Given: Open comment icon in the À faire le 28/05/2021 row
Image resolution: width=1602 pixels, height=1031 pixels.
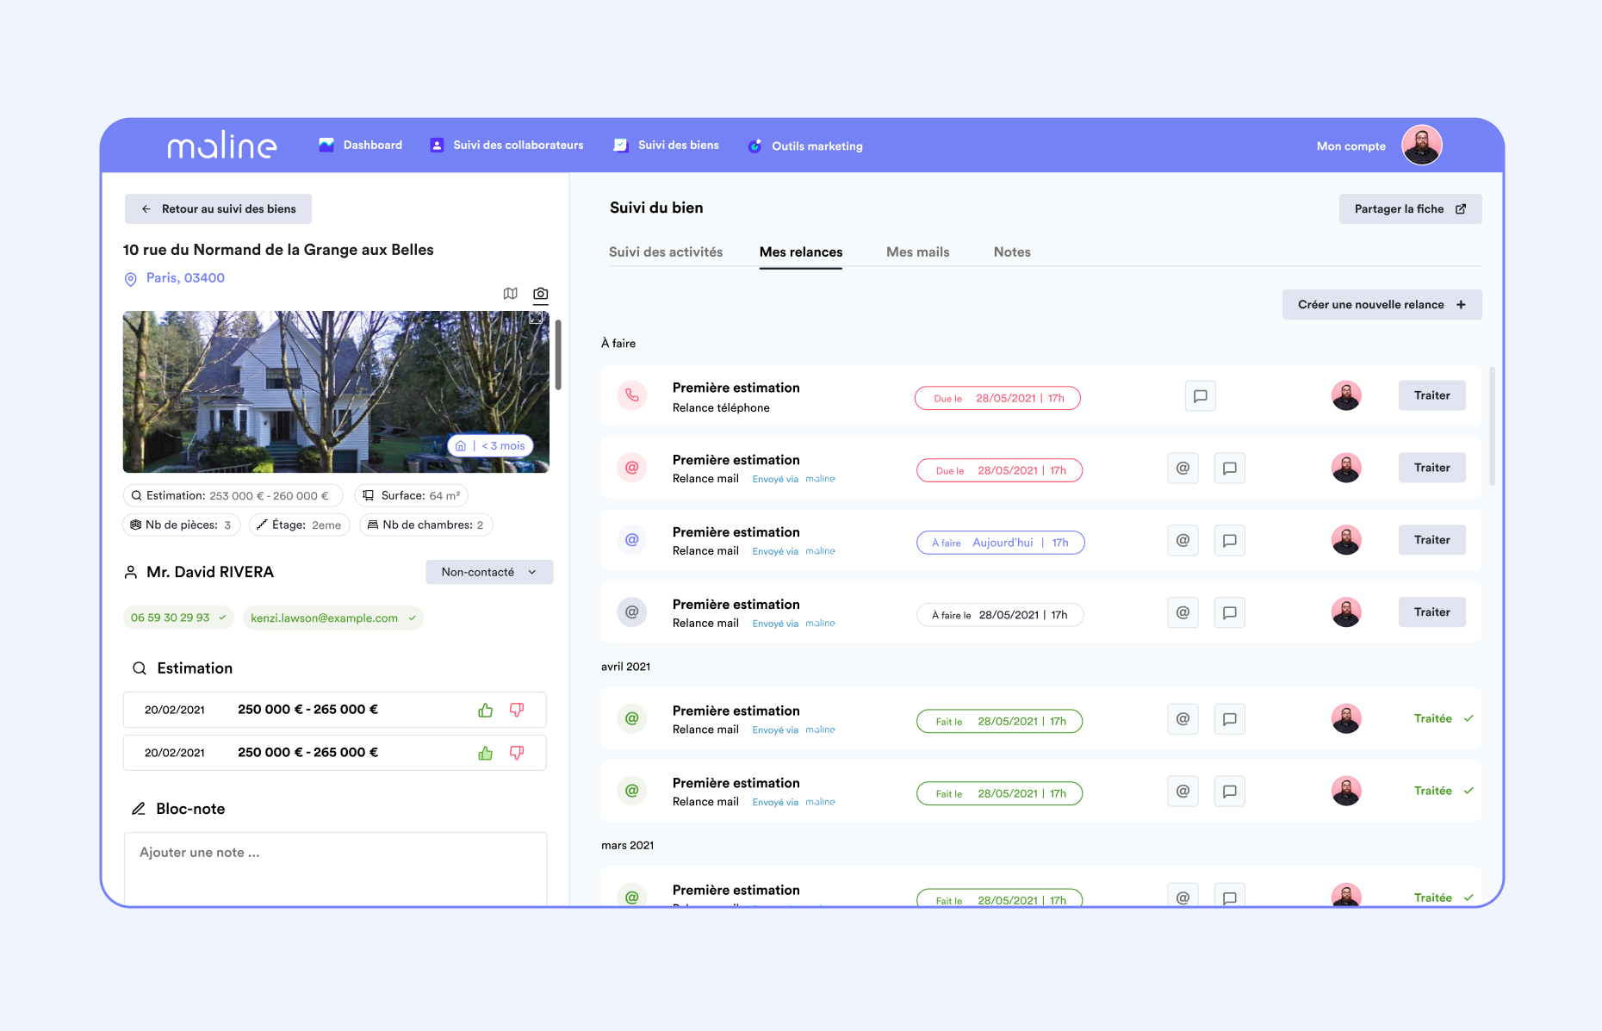Looking at the screenshot, I should coord(1230,613).
